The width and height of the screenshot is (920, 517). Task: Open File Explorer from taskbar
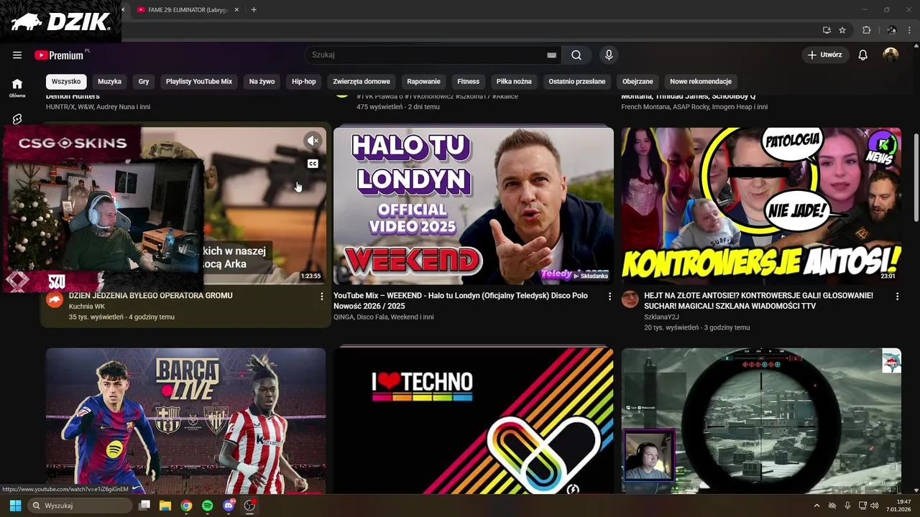click(165, 506)
